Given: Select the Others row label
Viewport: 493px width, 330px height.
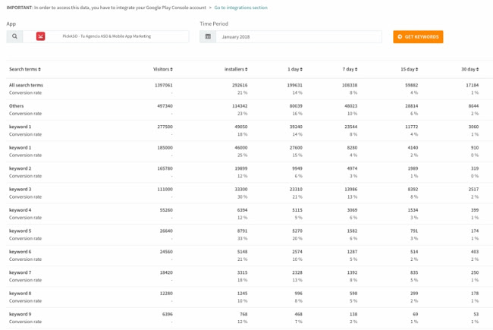Looking at the screenshot, I should [16, 106].
